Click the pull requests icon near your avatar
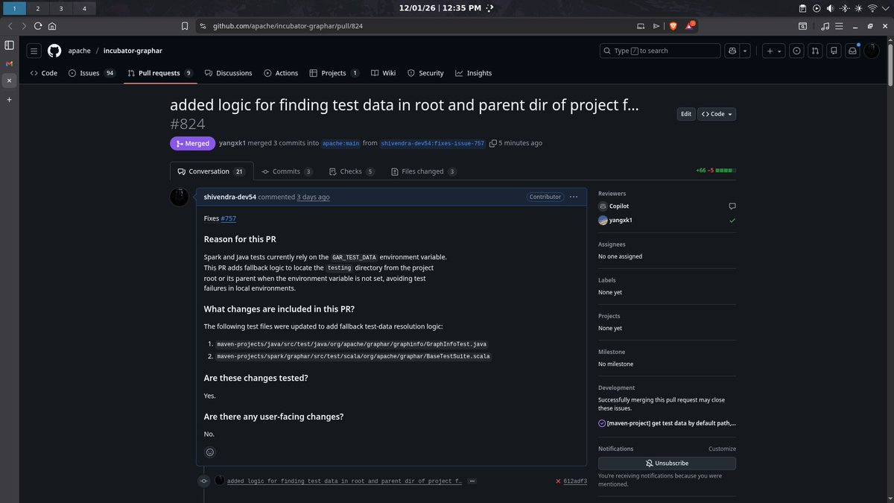894x503 pixels. 814,50
